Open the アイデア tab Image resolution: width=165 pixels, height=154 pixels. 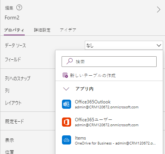[x=68, y=30]
